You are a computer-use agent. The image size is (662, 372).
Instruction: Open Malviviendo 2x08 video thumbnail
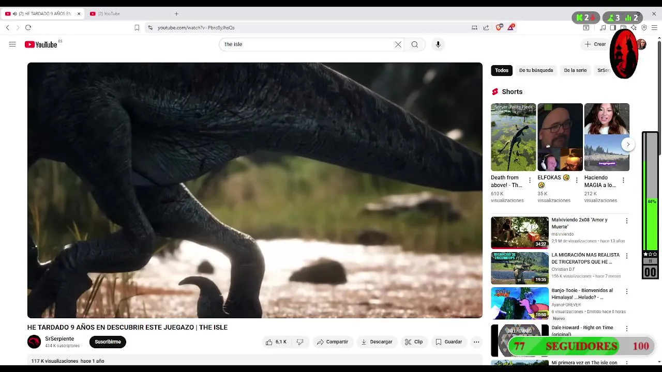(520, 233)
